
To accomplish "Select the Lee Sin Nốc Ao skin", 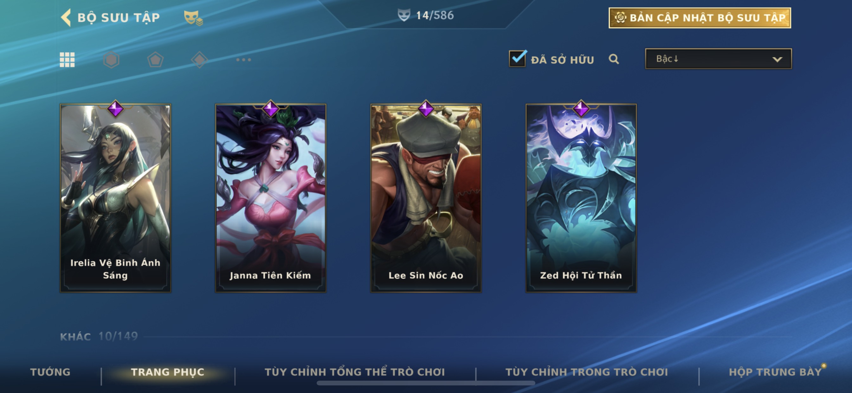I will click(426, 197).
